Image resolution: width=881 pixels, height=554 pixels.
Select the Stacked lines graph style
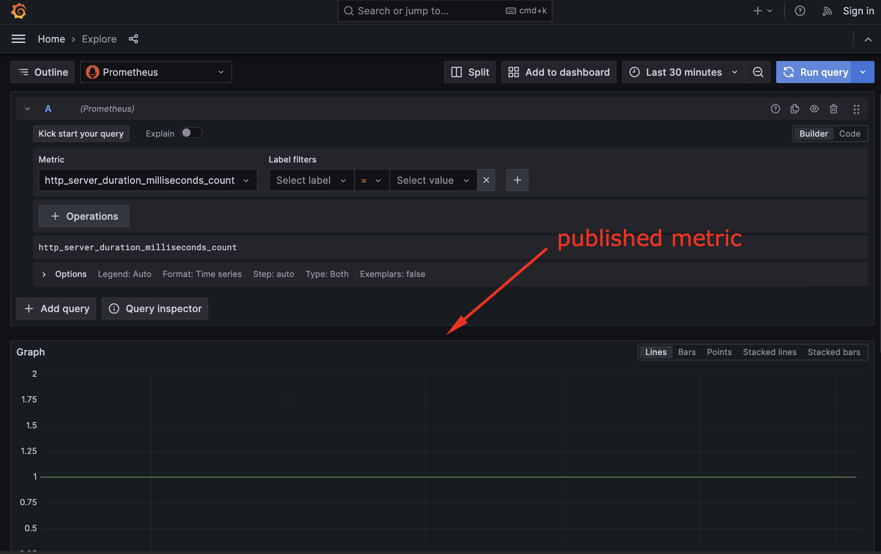point(769,352)
